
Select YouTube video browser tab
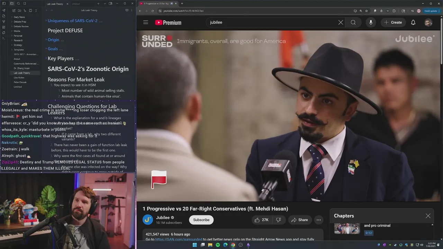pos(158,3)
